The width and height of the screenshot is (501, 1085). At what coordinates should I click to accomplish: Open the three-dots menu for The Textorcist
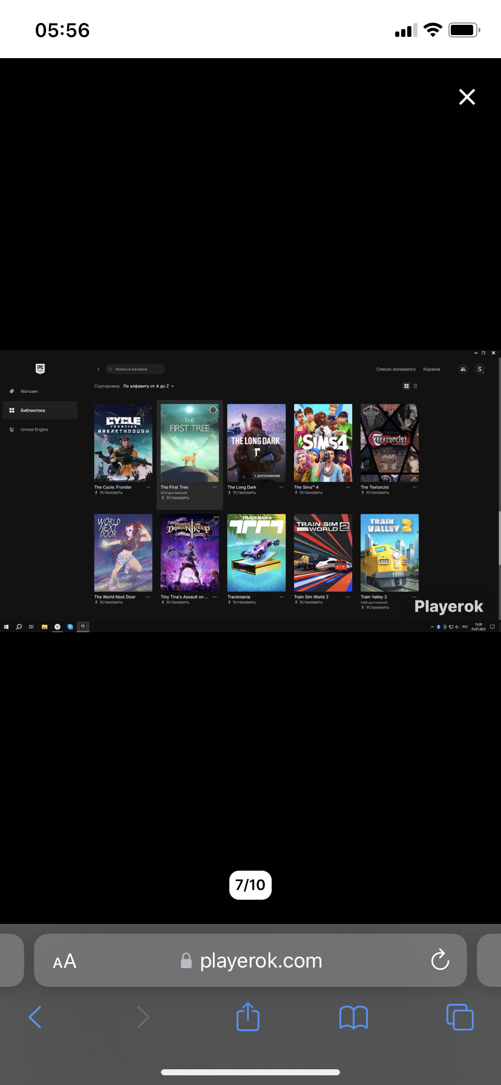pyautogui.click(x=414, y=487)
